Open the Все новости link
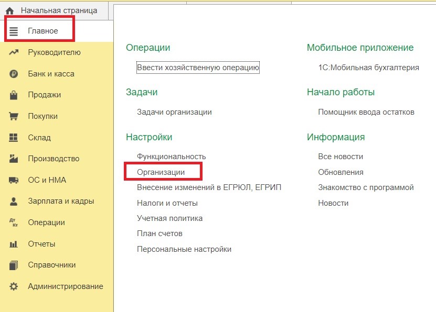Image resolution: width=436 pixels, height=312 pixels. coord(341,157)
